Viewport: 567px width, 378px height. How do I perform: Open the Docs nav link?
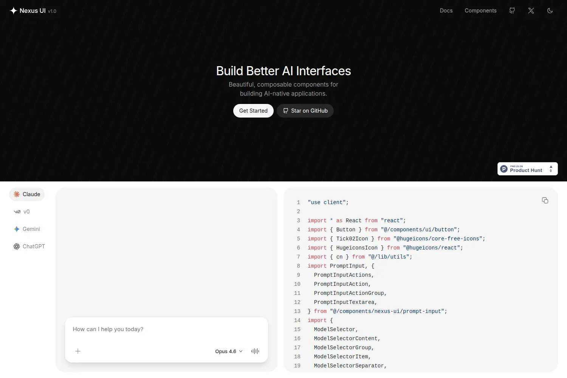[446, 11]
